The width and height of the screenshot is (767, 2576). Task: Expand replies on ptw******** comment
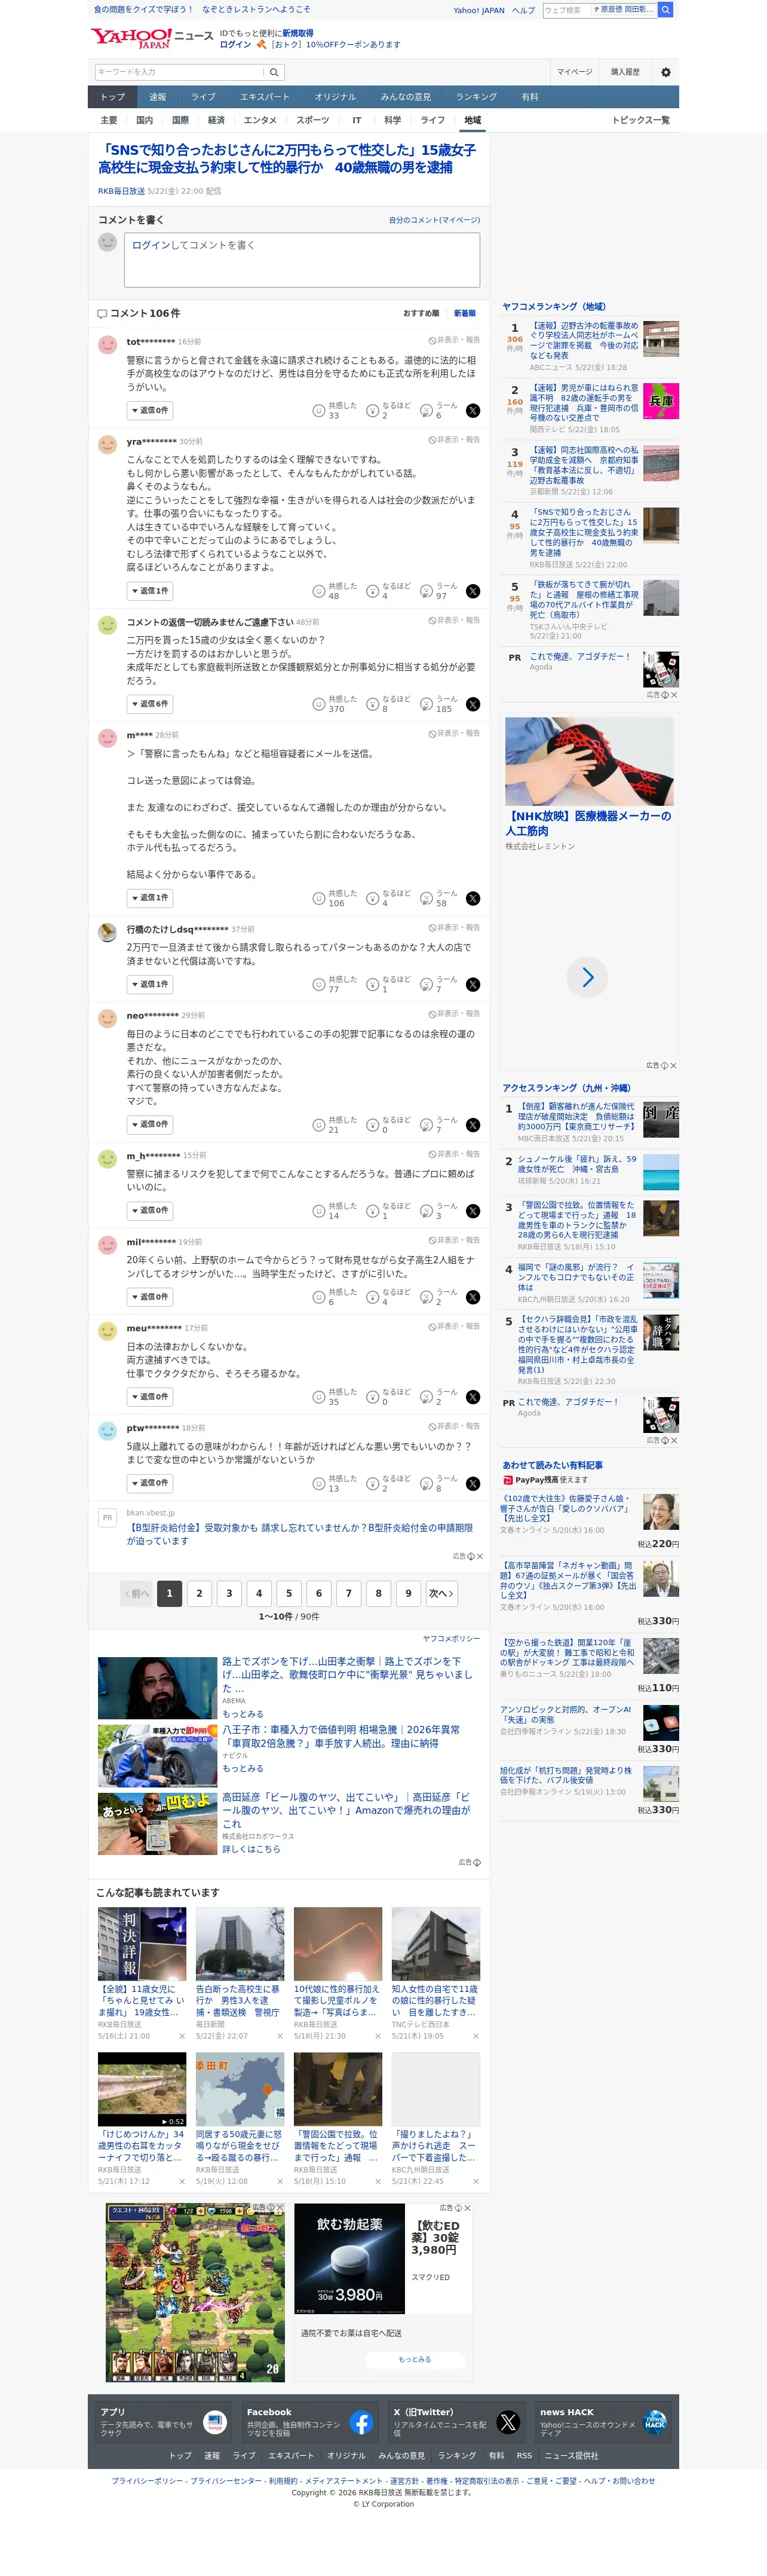click(150, 1483)
